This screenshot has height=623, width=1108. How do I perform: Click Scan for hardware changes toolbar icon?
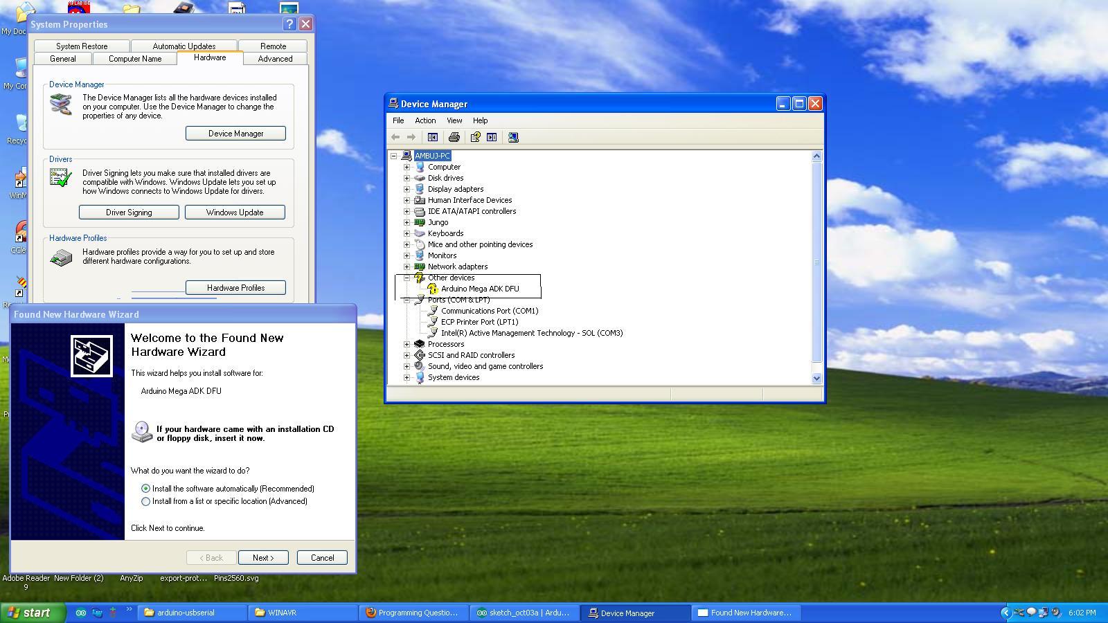(513, 137)
